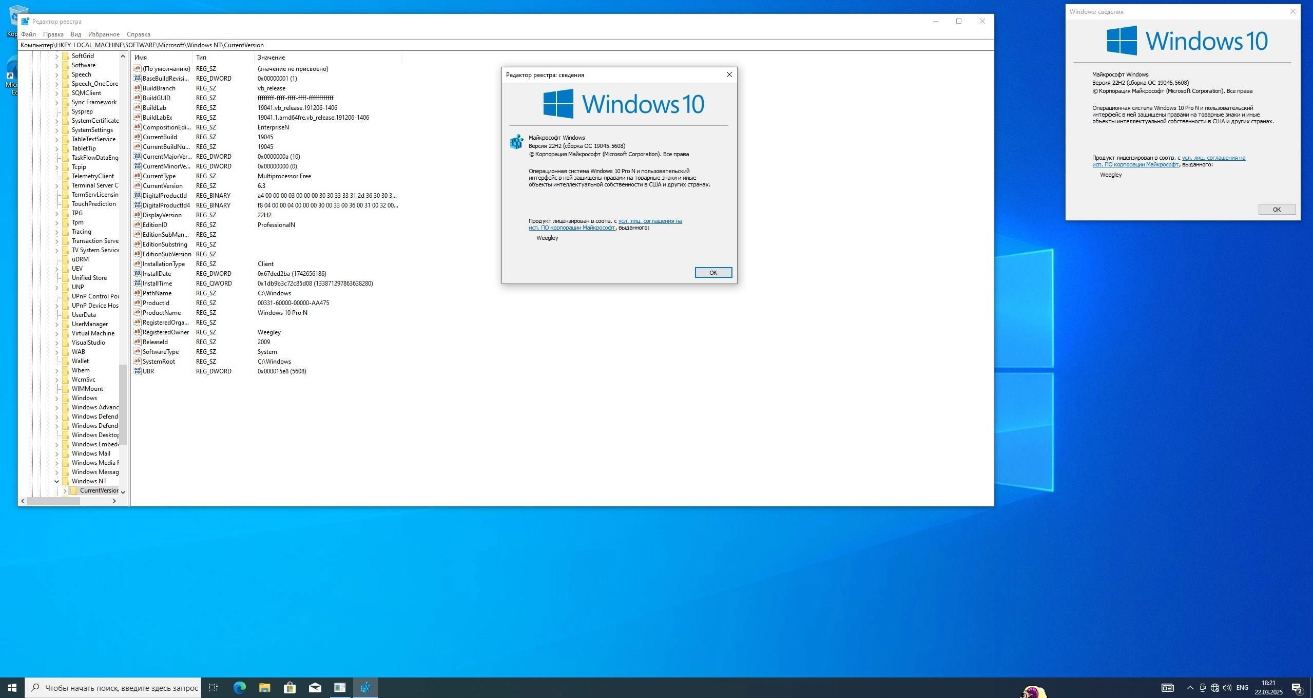The height and width of the screenshot is (698, 1313).
Task: Select the ReleaseId value row
Action: coord(266,342)
